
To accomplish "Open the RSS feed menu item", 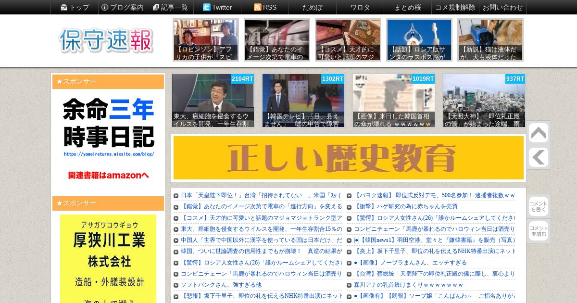I will (265, 7).
